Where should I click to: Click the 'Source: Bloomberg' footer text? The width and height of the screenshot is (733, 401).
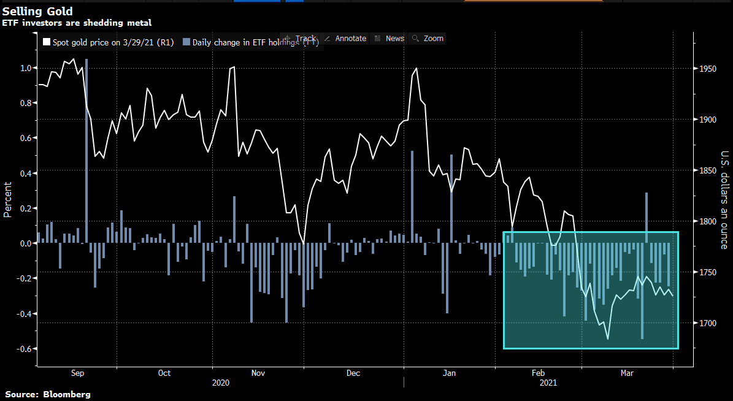coord(48,394)
